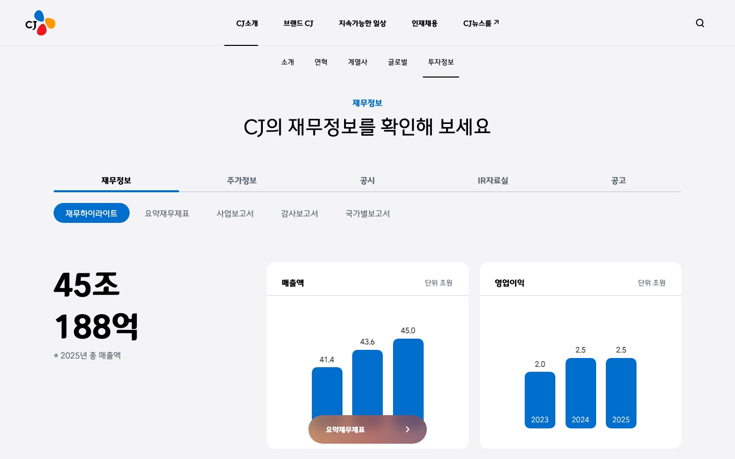Open the 사업보고서 sub-tab
The image size is (735, 459).
[235, 214]
